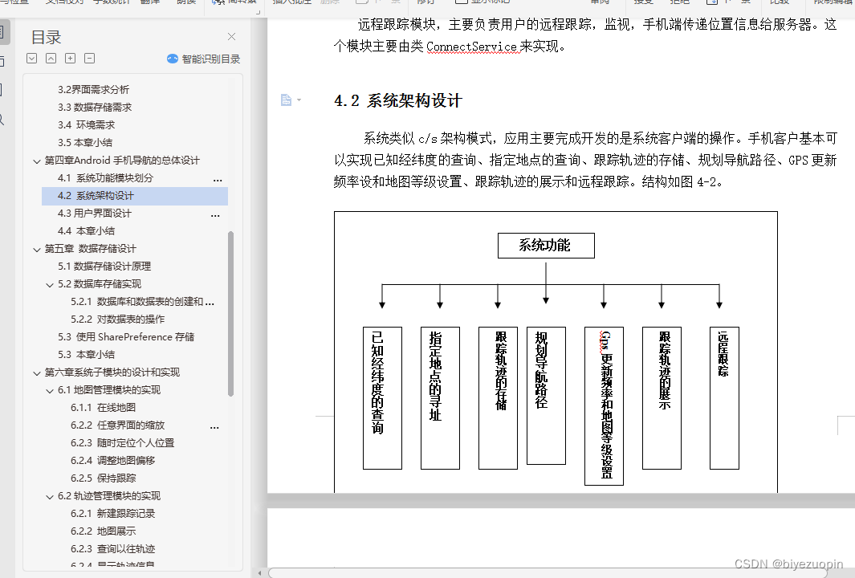855x578 pixels.
Task: Select 6.2 轨迹管理模块的实现 entry
Action: point(109,496)
